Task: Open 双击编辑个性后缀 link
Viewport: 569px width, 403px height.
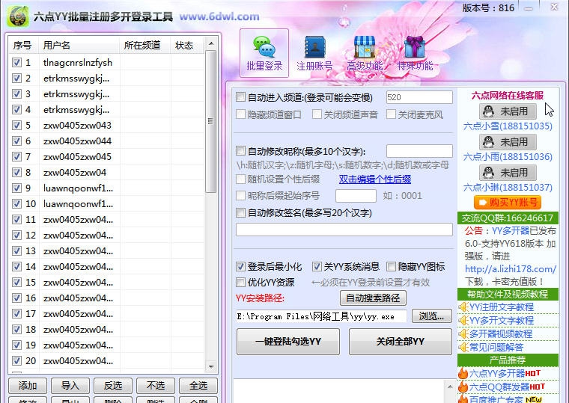Action: point(375,179)
